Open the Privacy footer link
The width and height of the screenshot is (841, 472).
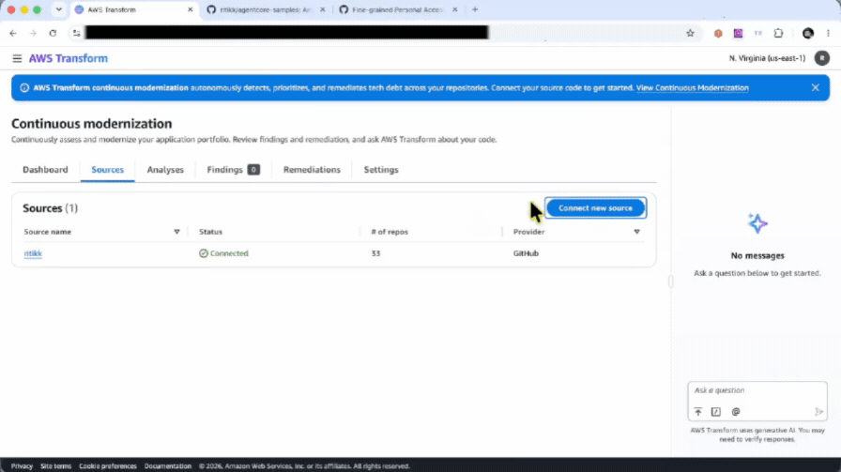click(22, 466)
